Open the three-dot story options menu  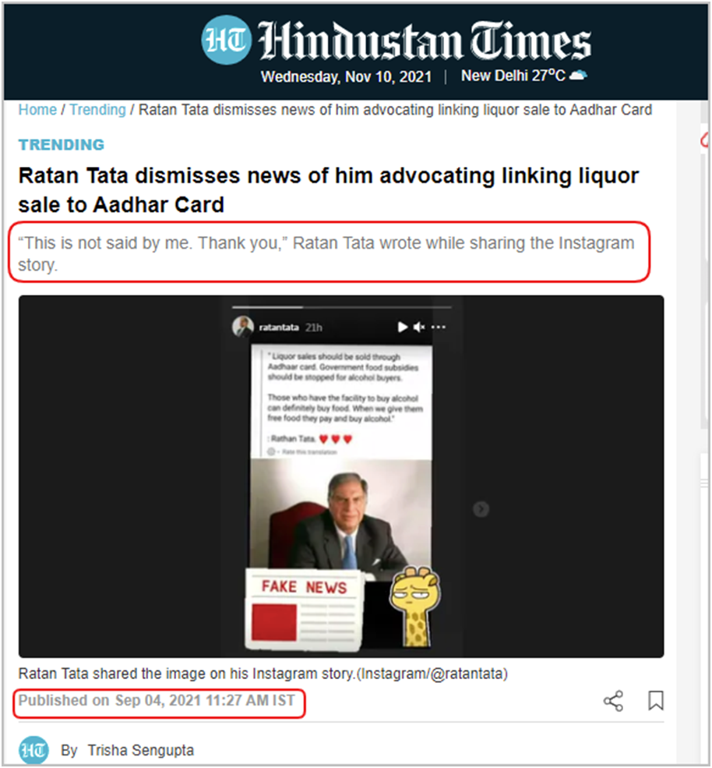[x=439, y=327]
